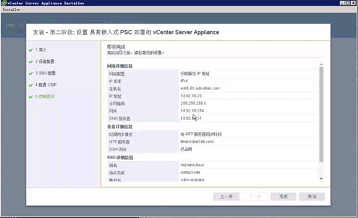Select subnet mask value 255.255.255.0

(194, 103)
